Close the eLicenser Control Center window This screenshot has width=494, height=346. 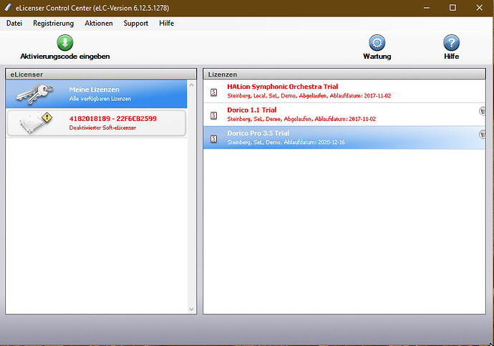click(479, 8)
